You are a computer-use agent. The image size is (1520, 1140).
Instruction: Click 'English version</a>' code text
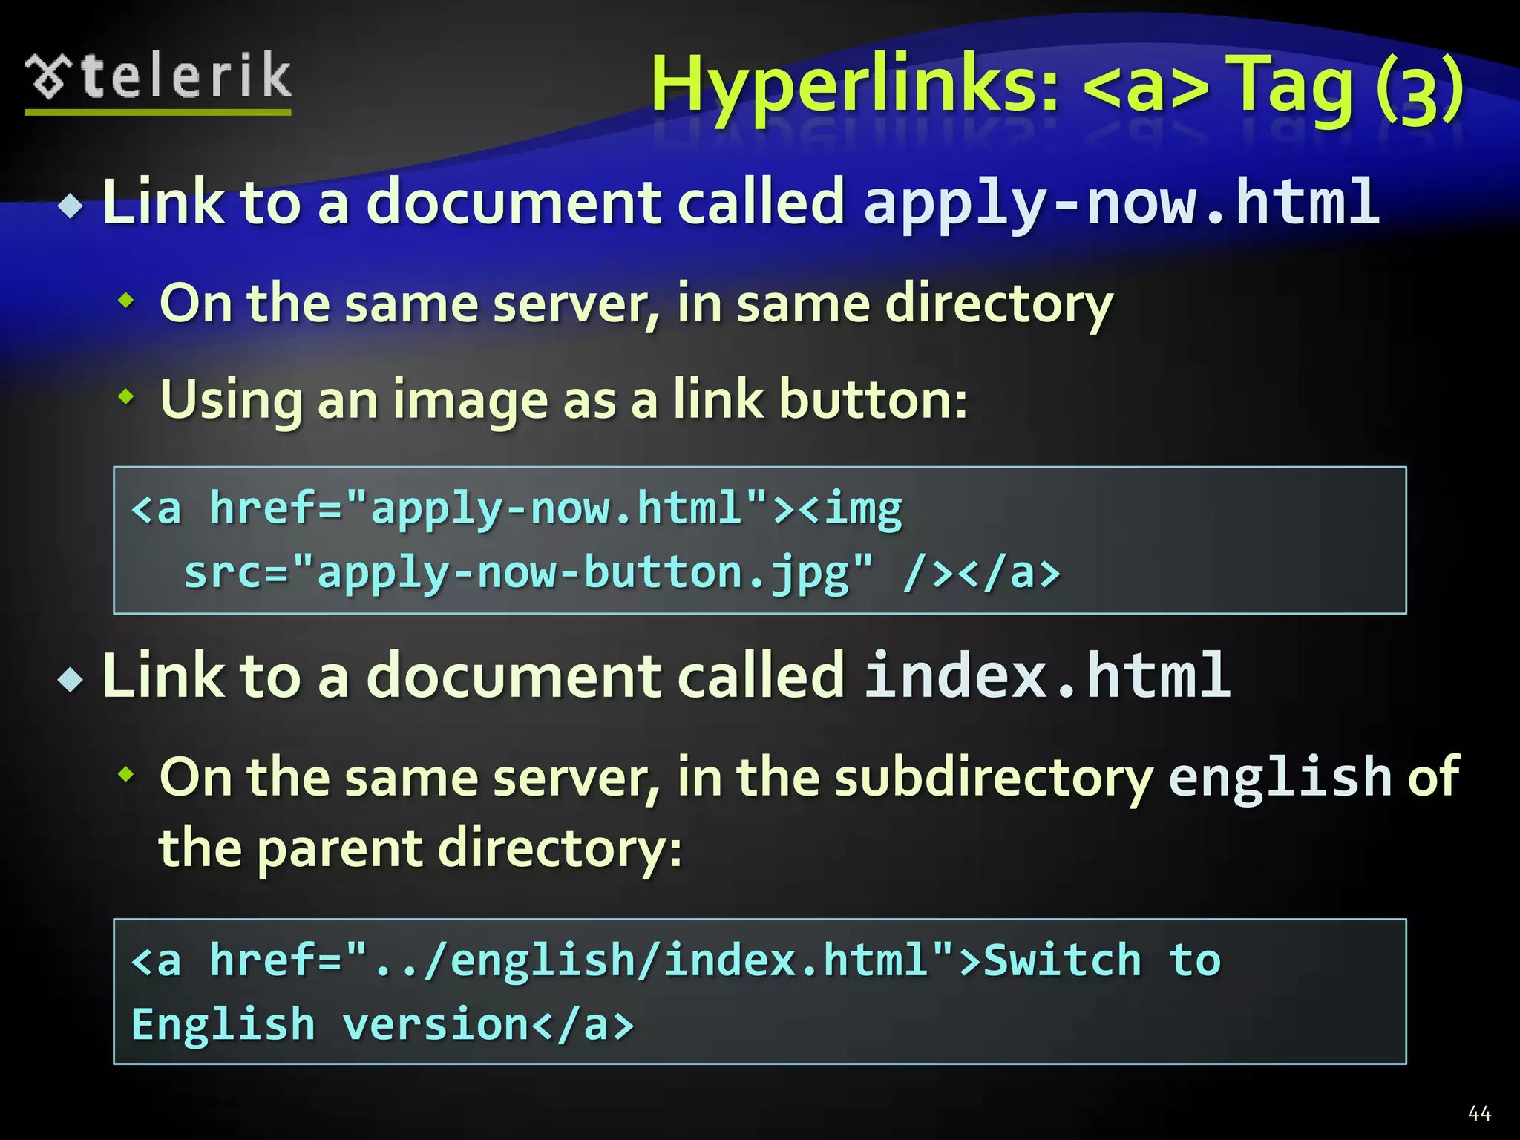[x=381, y=1025]
